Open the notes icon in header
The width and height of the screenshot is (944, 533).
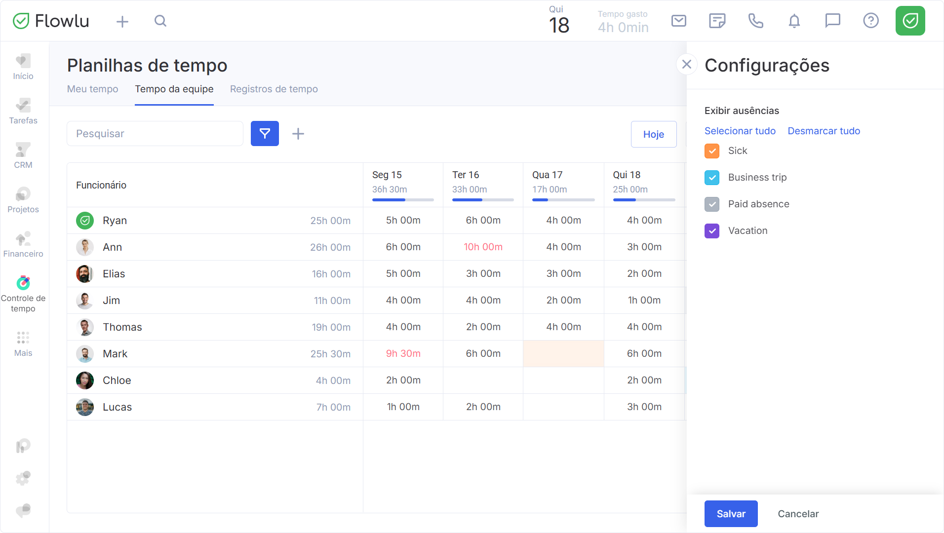tap(717, 21)
